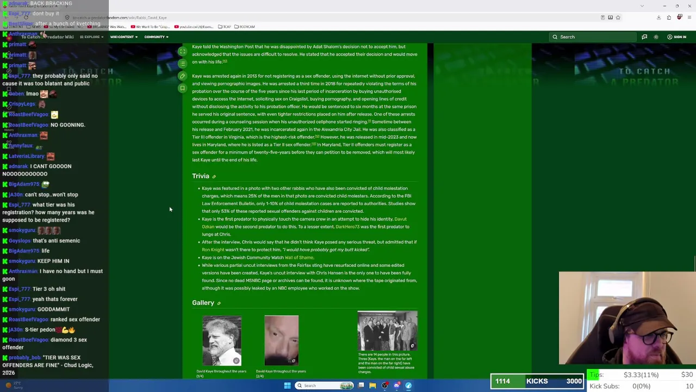Open the weather widget in the taskbar
Screen dimensions: 696x392
coord(13,385)
